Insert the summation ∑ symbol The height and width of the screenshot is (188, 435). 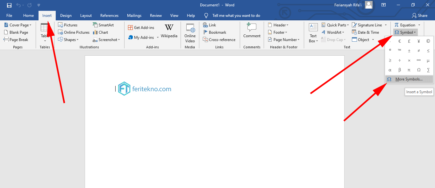tap(428, 70)
